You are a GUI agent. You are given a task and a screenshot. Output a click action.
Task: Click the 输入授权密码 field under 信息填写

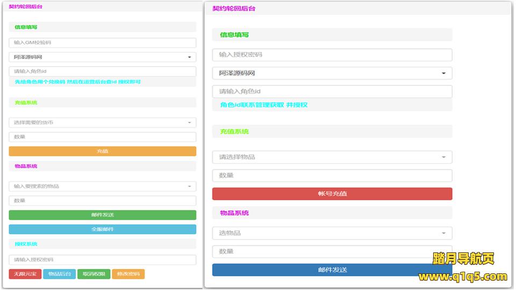[332, 55]
